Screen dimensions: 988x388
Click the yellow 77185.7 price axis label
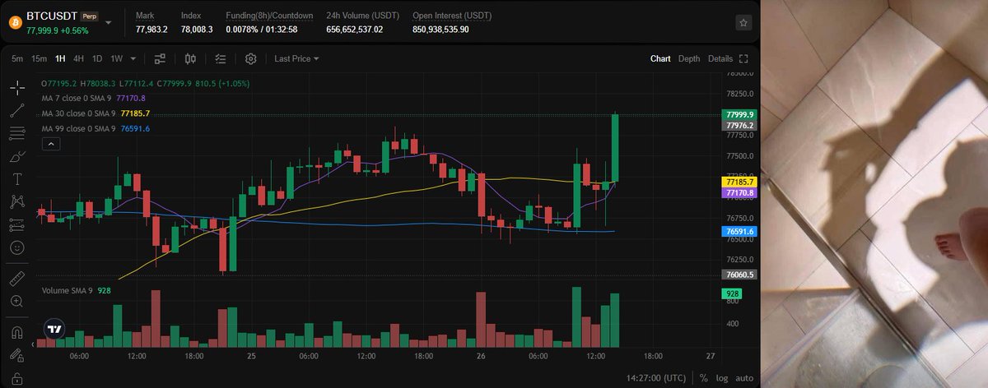tap(738, 182)
